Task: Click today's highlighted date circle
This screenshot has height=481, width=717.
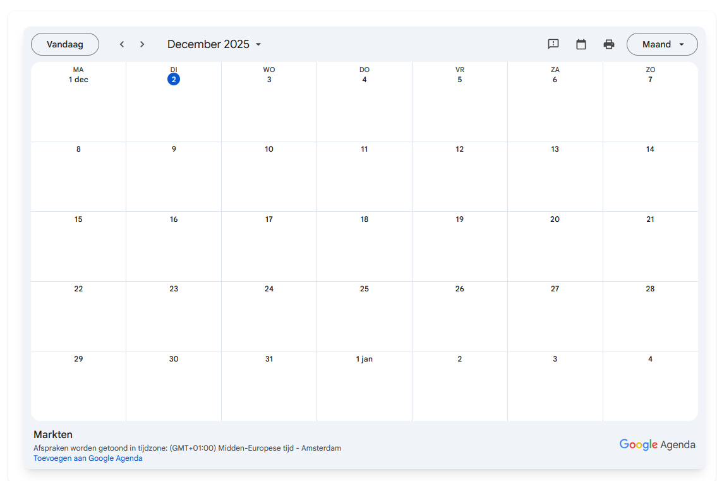Action: coord(174,79)
